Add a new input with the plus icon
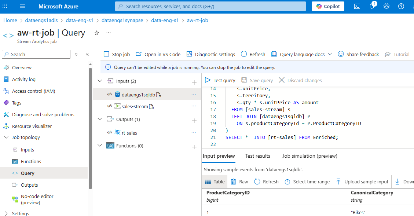The image size is (414, 216). click(x=194, y=83)
